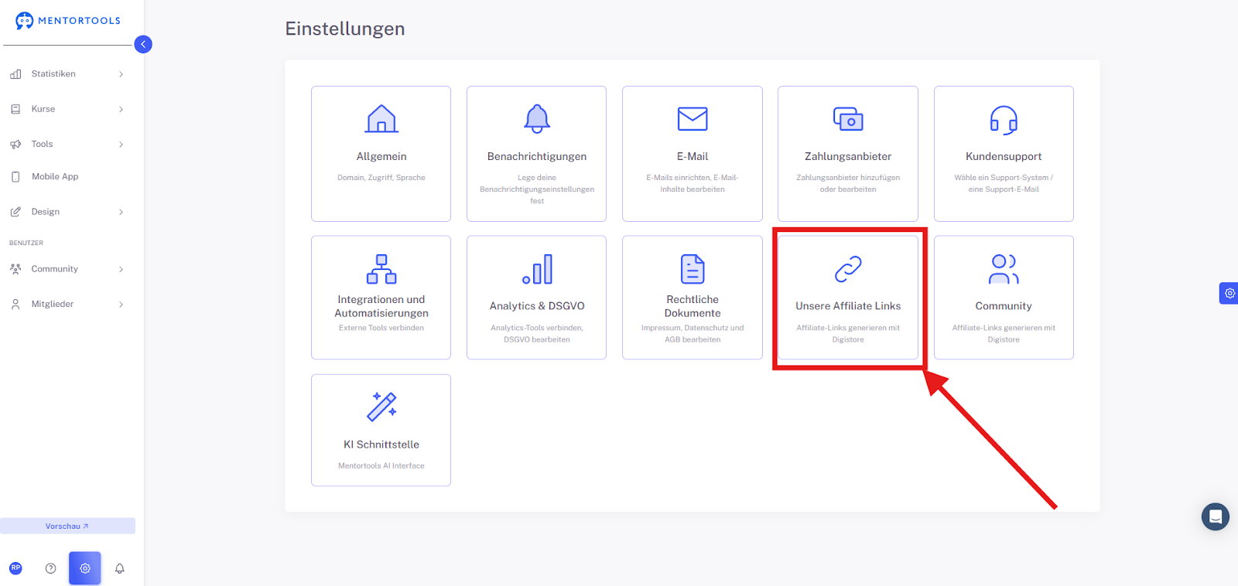The height and width of the screenshot is (586, 1238).
Task: Click the envelope icon on E-Mail card
Action: tap(693, 119)
